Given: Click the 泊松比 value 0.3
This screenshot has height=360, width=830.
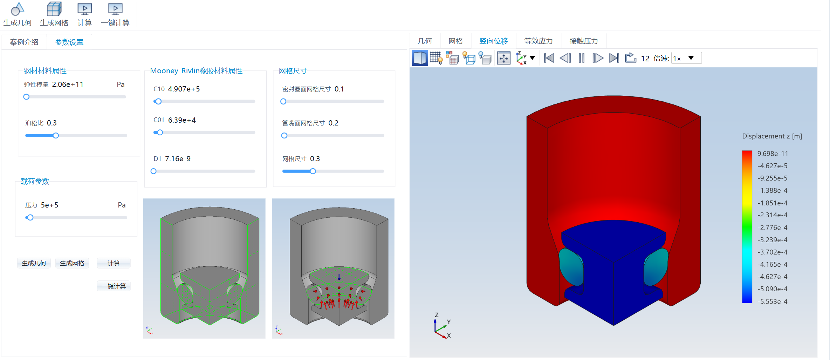Looking at the screenshot, I should 52,123.
